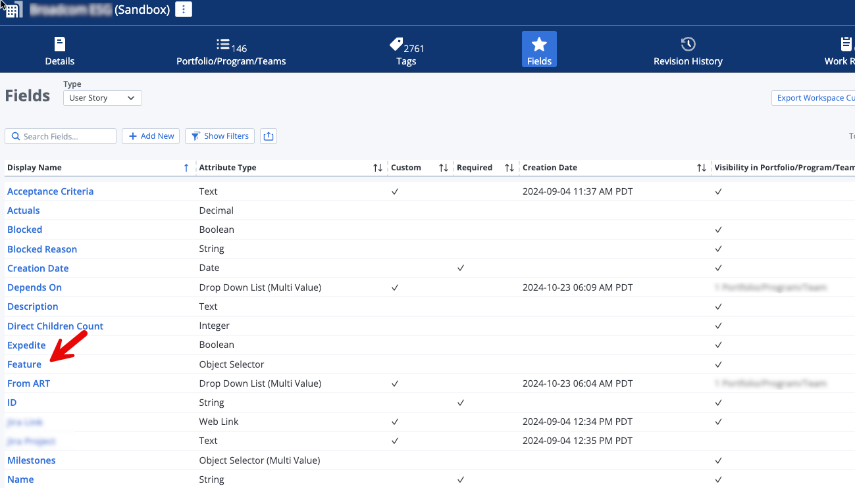Open the Details tab
The height and width of the screenshot is (488, 855).
click(60, 51)
